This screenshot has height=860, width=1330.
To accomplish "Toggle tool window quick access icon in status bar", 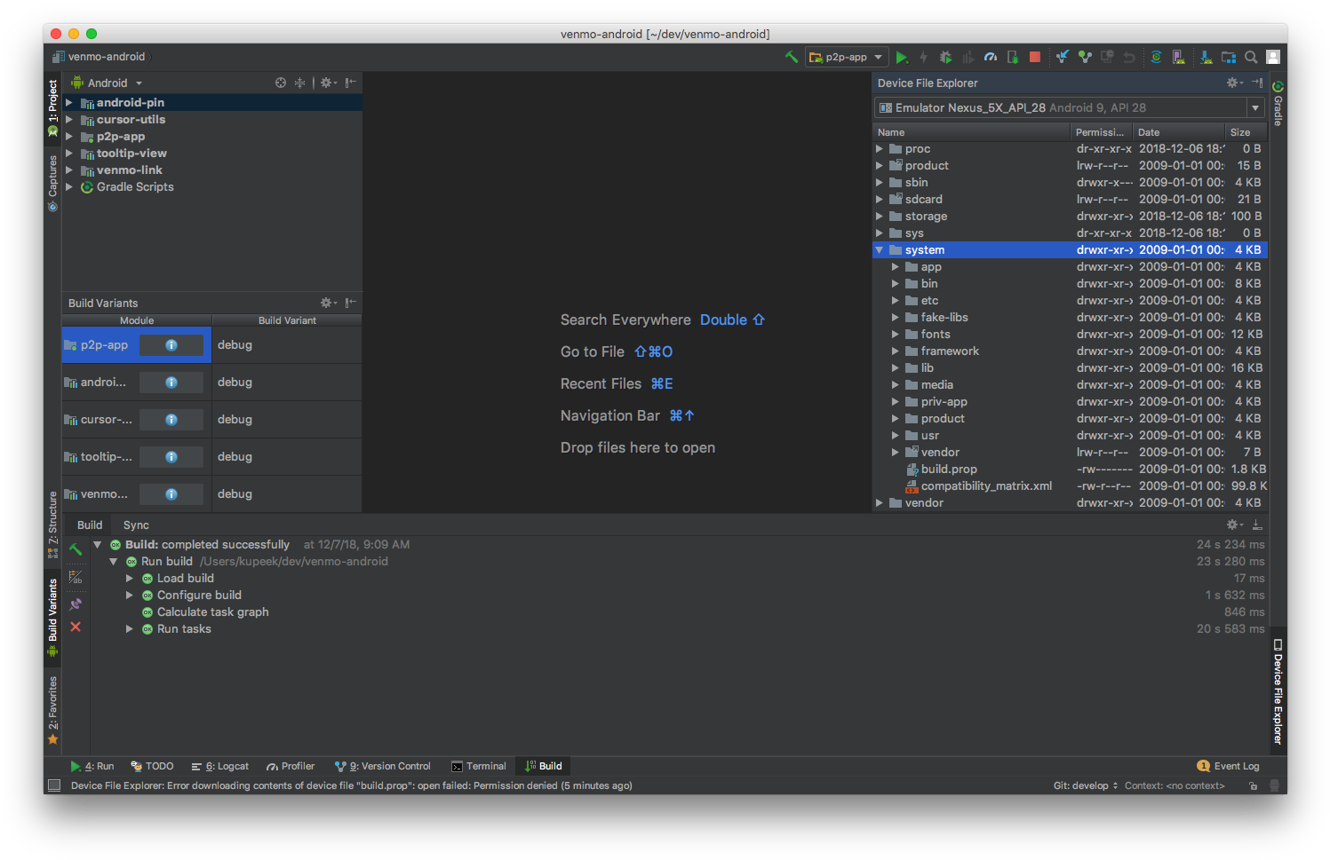I will (54, 785).
